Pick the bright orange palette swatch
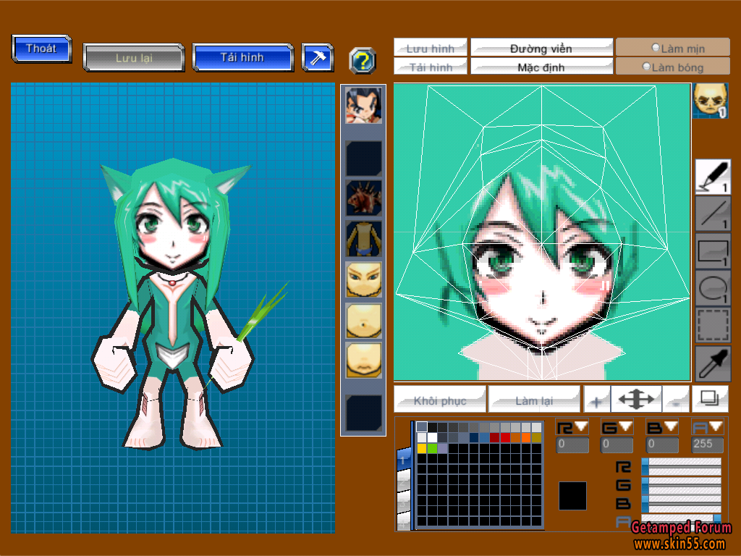Viewport: 741px width, 556px height. pyautogui.click(x=526, y=437)
